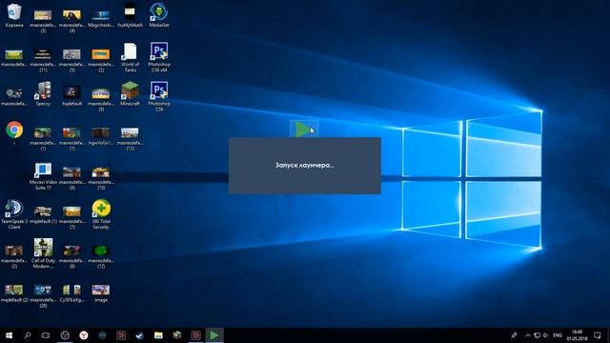610x343 pixels.
Task: Select Call of Duty Modern Warfare shortcut
Action: tap(43, 253)
